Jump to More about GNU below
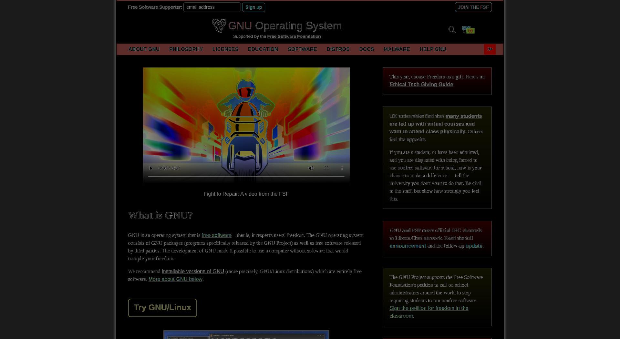This screenshot has width=620, height=339. point(175,279)
